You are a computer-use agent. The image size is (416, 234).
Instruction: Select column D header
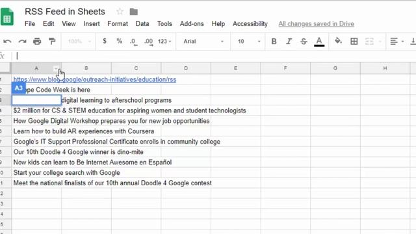pyautogui.click(x=186, y=68)
